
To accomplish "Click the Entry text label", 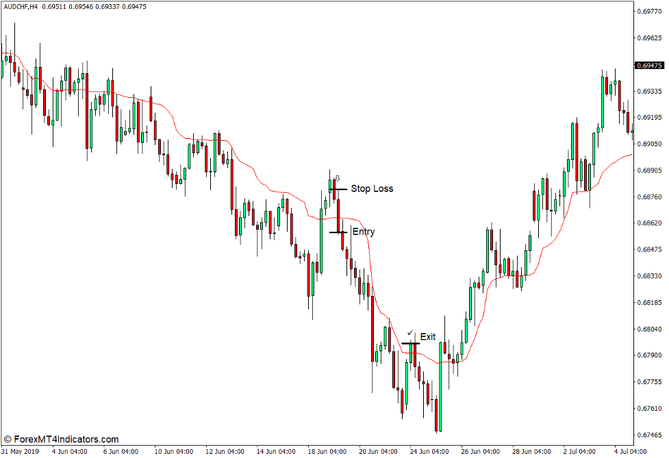I will (363, 232).
